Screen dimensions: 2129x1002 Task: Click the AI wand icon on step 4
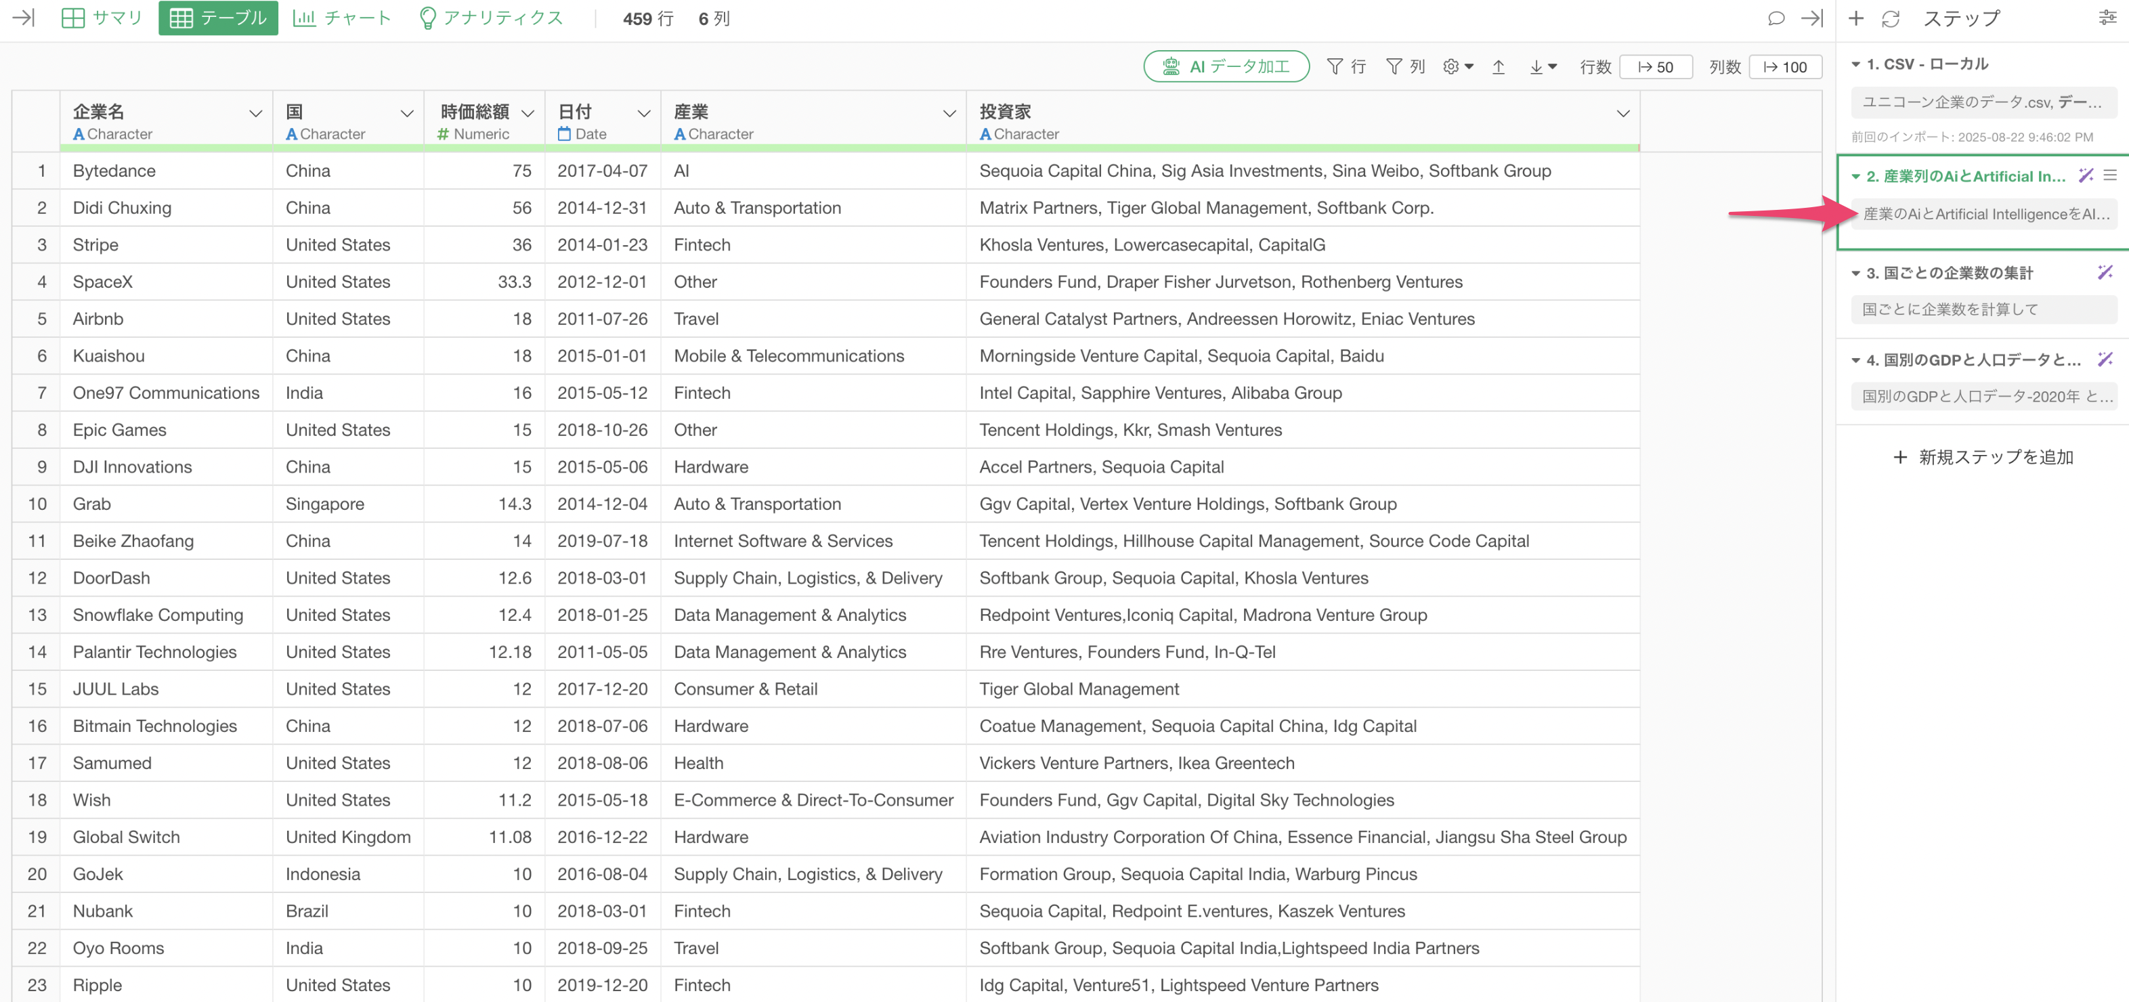click(2105, 359)
